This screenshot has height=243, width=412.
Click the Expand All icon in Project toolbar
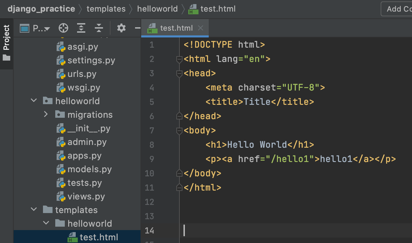click(x=81, y=28)
